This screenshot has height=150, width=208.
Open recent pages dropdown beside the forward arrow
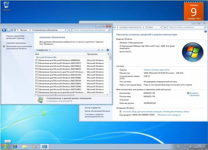point(12,30)
